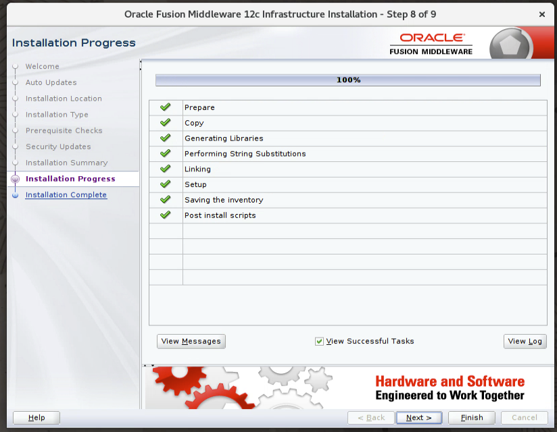Open the View Log button
This screenshot has height=432, width=557.
[x=525, y=341]
